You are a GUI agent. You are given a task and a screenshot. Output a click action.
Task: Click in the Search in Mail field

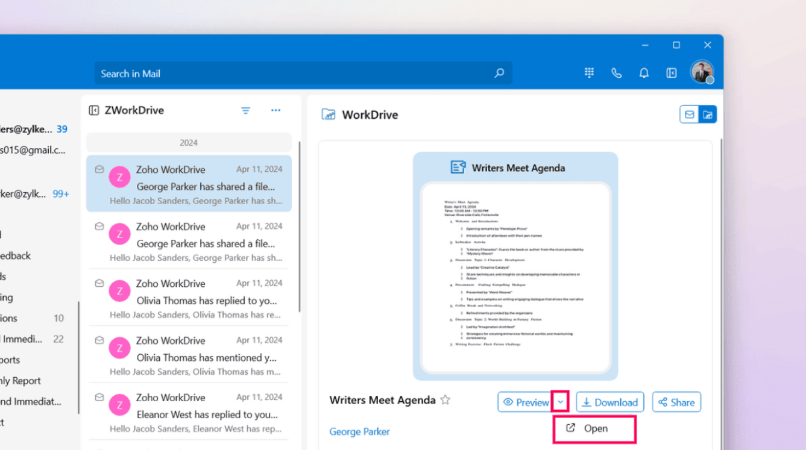(303, 73)
